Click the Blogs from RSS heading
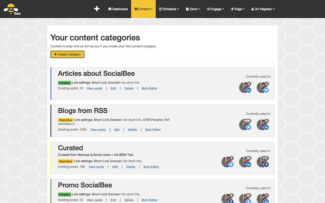The image size is (325, 203). [83, 111]
